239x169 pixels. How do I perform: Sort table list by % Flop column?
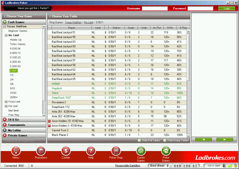[x=183, y=28]
